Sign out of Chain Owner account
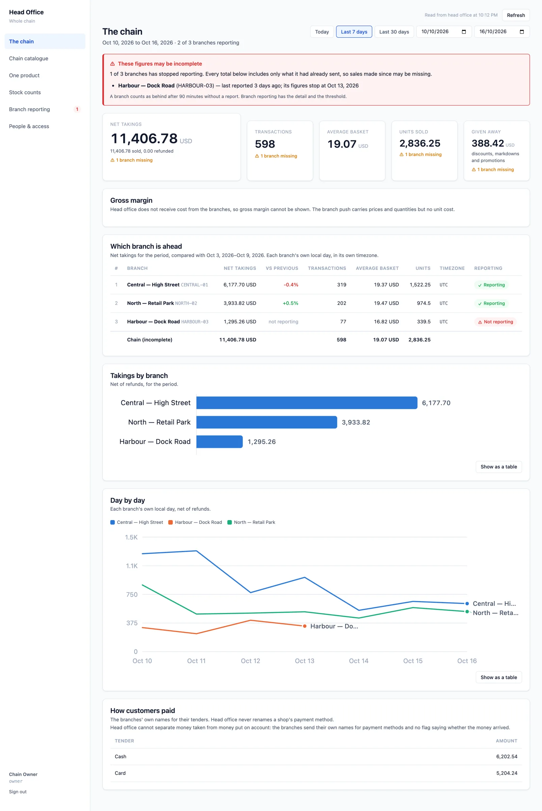The height and width of the screenshot is (811, 542). click(18, 792)
